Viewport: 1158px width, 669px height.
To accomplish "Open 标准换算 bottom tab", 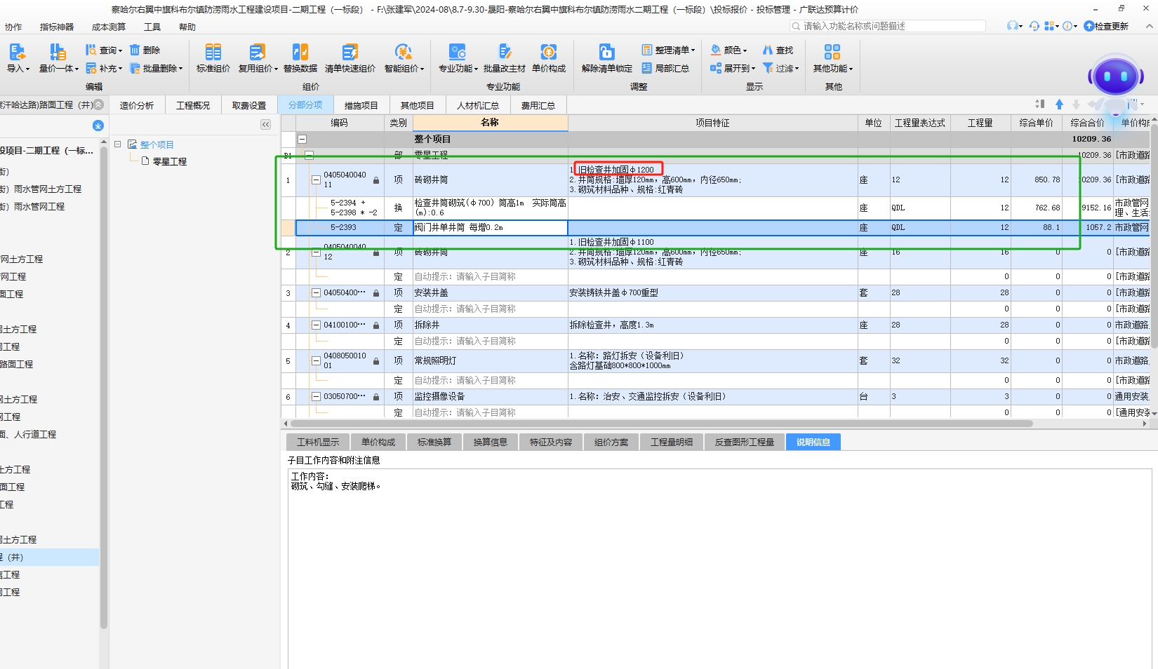I will [434, 442].
